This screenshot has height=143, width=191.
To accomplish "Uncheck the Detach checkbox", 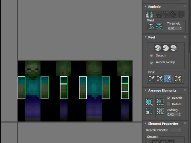I will [x=152, y=56].
